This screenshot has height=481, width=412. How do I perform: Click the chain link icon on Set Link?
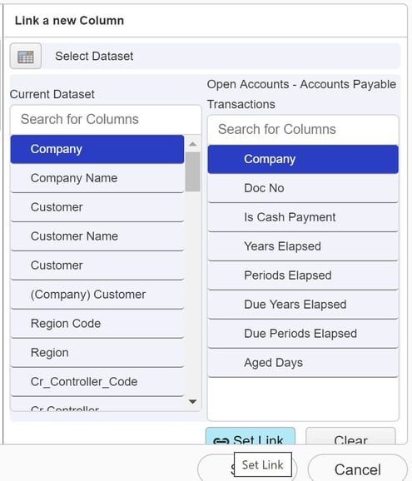coord(221,441)
